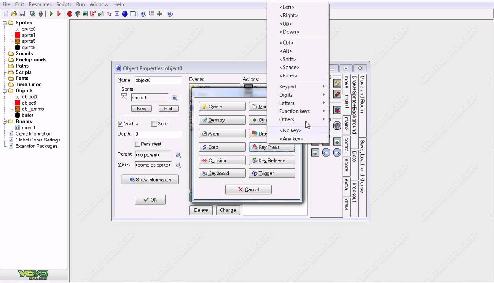
Task: Click the Show Information button
Action: pyautogui.click(x=150, y=180)
